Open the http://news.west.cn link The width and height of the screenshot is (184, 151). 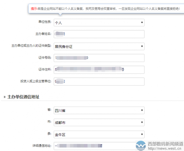[165, 149]
